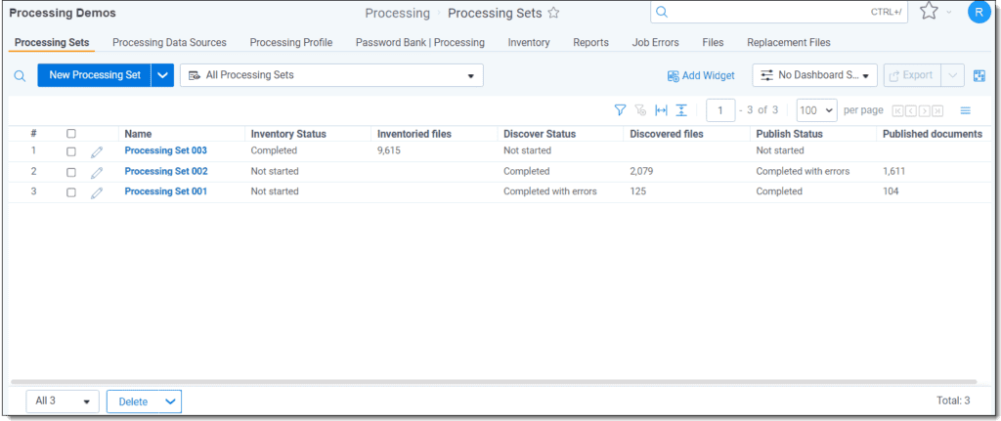Favorite this page with the star icon
The width and height of the screenshot is (1001, 421).
(x=553, y=14)
